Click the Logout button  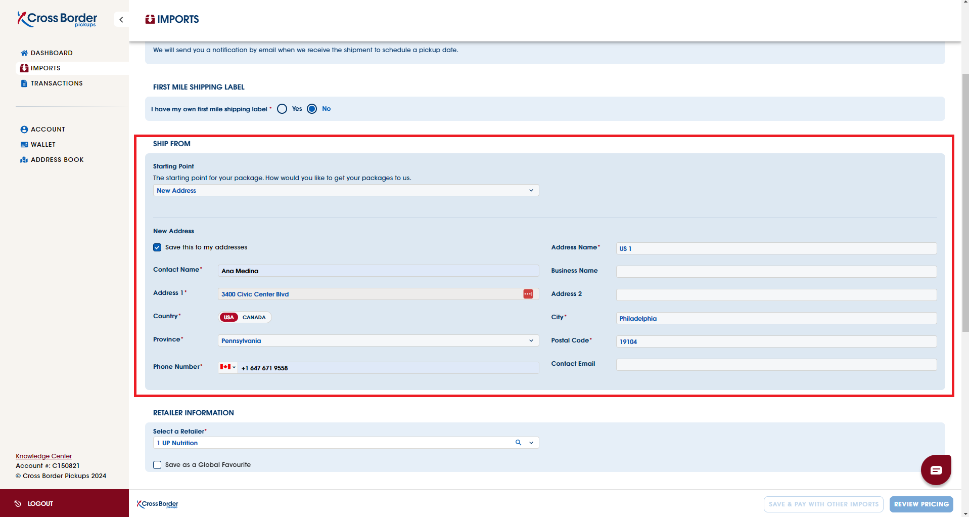pos(64,503)
